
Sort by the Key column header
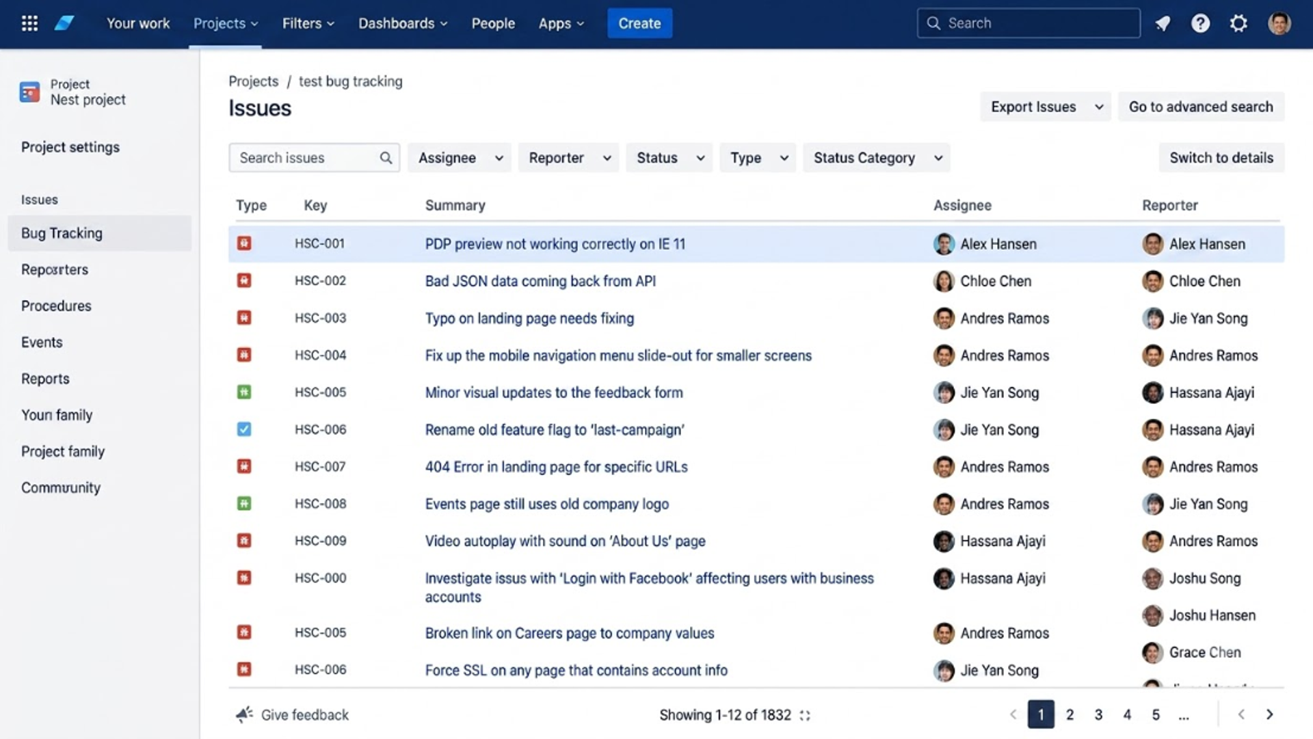tap(315, 206)
